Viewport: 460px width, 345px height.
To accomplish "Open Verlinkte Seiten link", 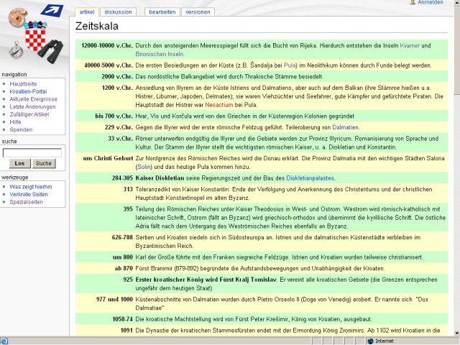I will 29,195.
